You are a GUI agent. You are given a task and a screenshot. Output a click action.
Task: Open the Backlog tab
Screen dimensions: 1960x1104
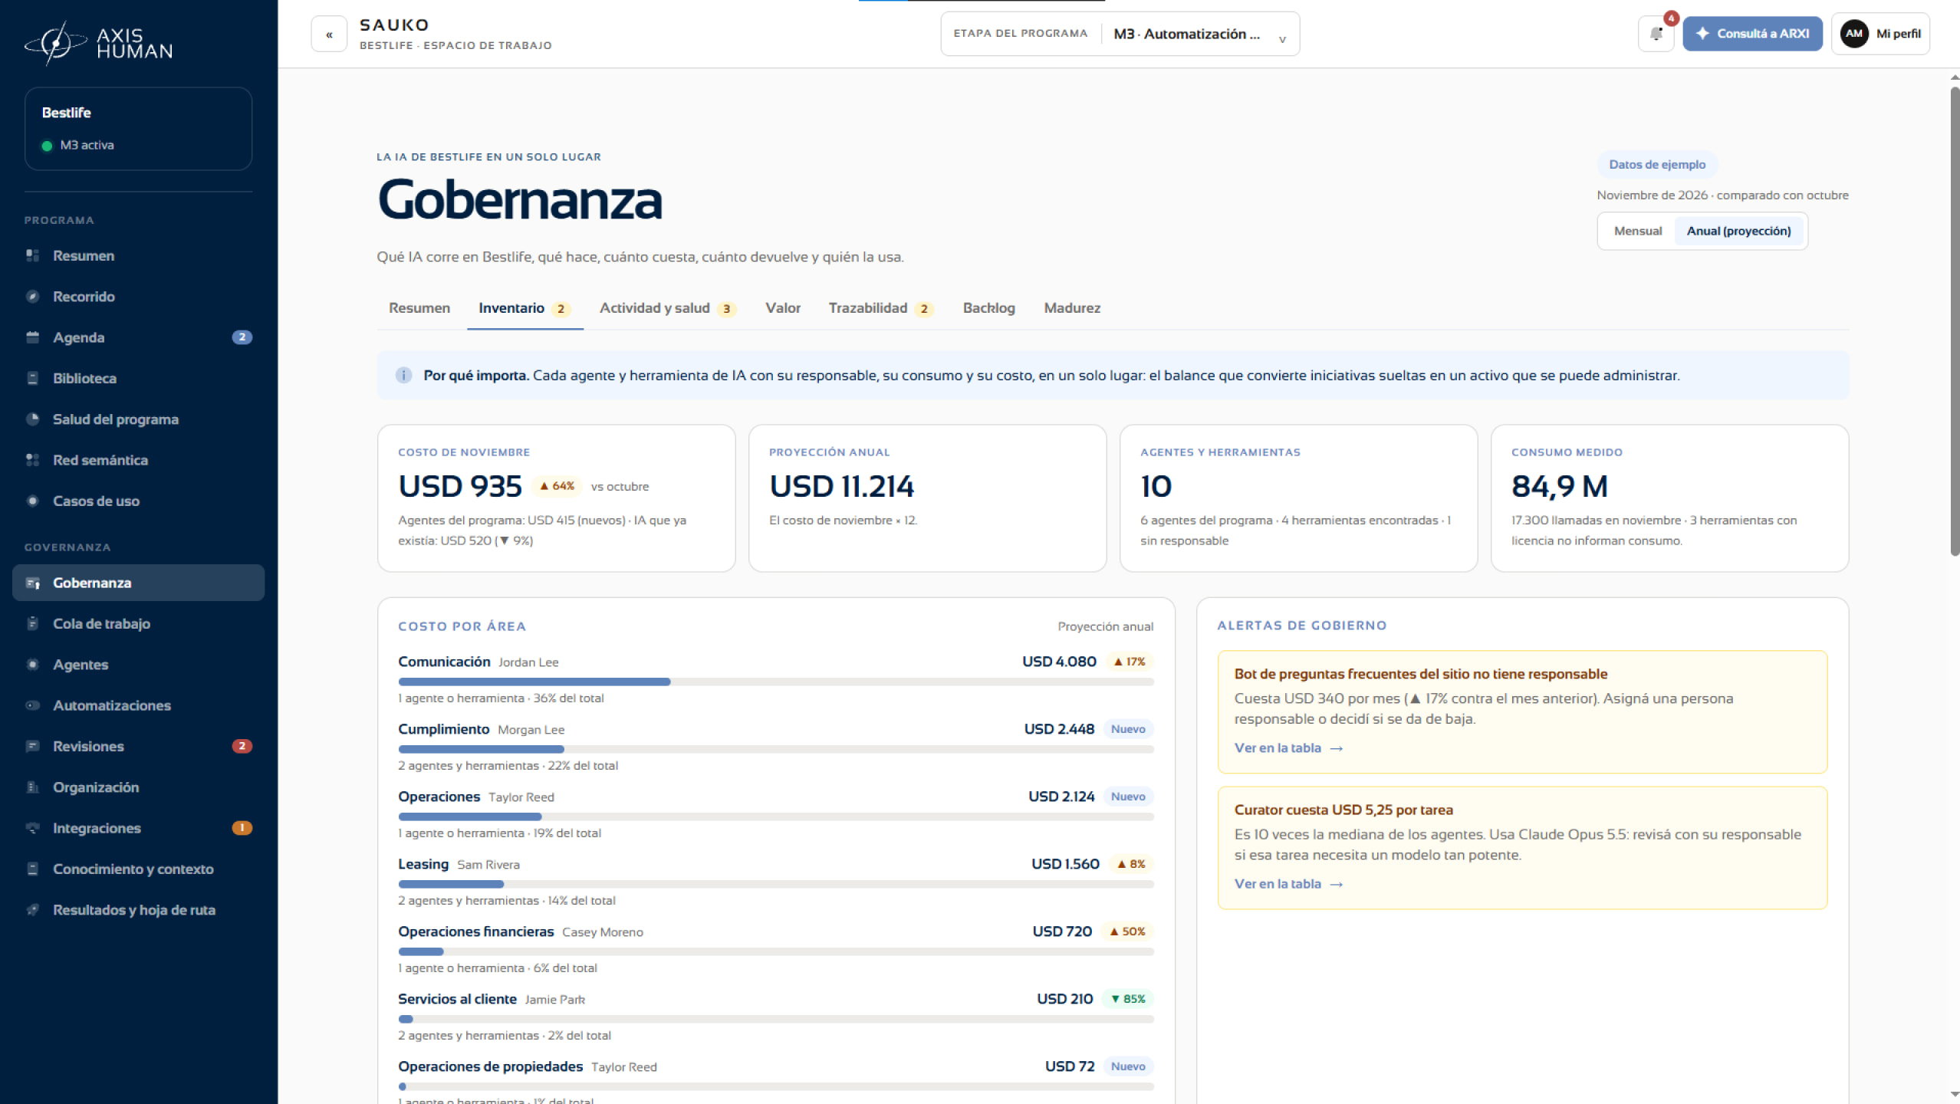(x=988, y=307)
